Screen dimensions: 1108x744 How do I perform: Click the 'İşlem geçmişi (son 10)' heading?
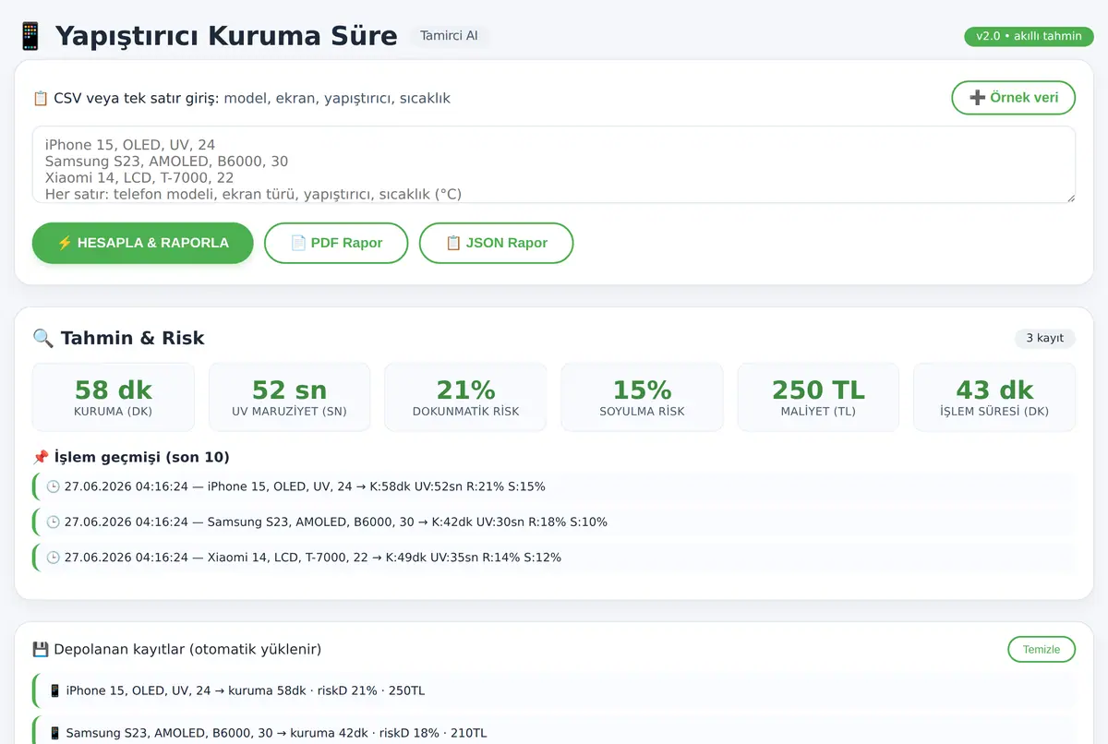click(142, 457)
